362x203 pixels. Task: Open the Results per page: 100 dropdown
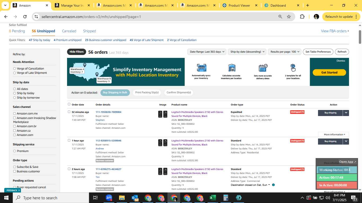point(285,52)
